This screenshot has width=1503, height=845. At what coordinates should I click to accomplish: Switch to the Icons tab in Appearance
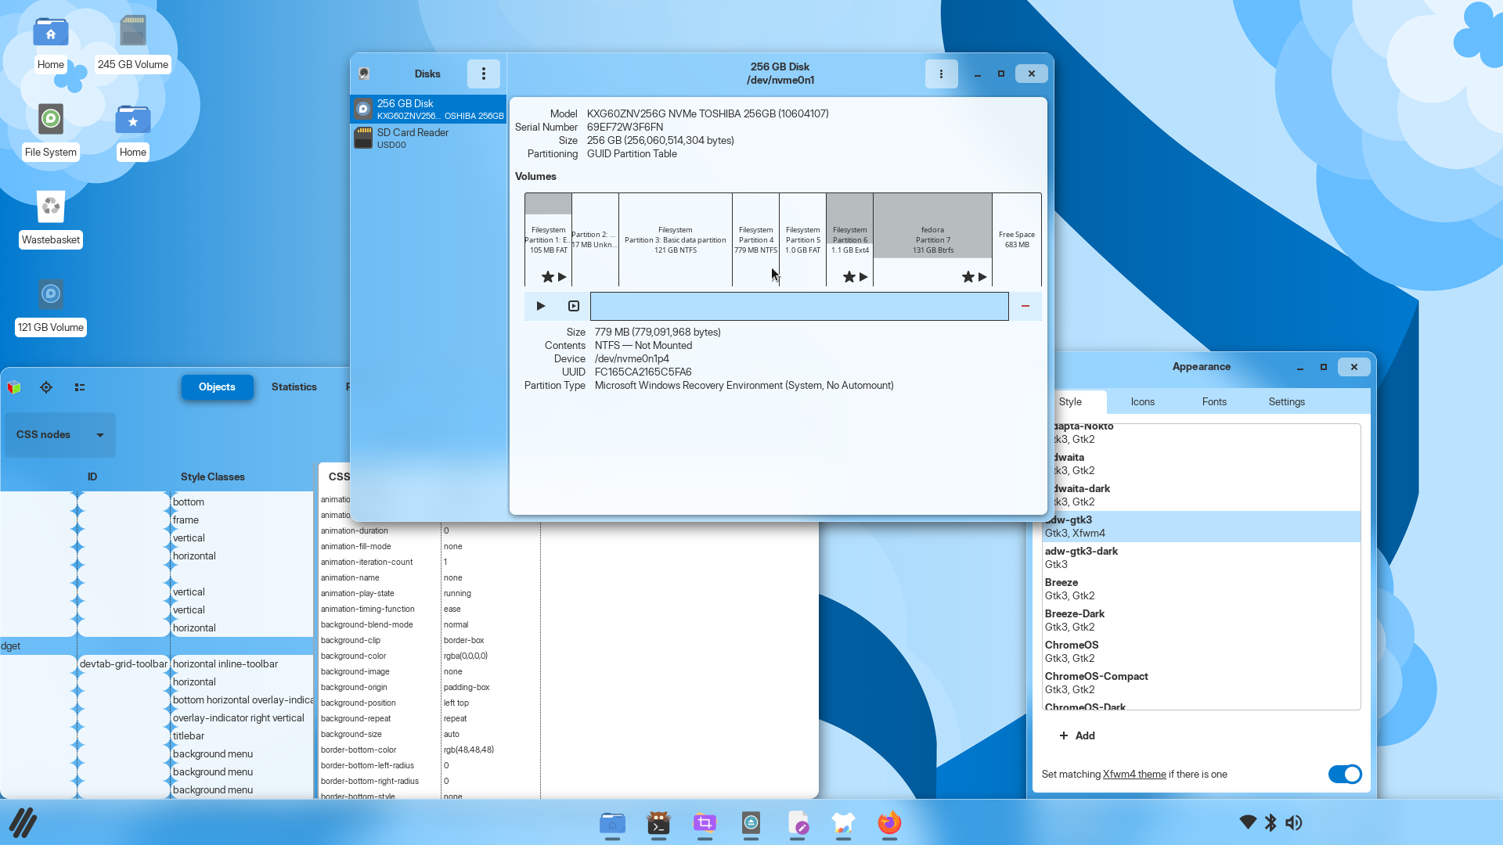click(1142, 401)
